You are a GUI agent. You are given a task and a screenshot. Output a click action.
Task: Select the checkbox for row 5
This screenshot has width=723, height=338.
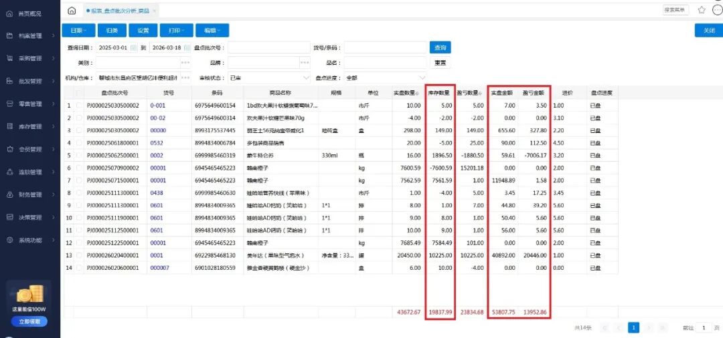(80, 155)
